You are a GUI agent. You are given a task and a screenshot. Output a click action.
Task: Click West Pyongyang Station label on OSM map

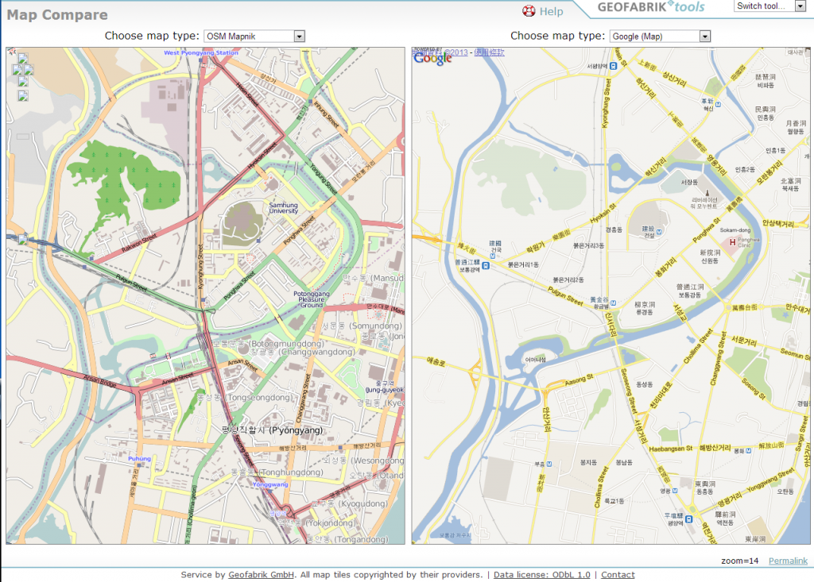201,53
